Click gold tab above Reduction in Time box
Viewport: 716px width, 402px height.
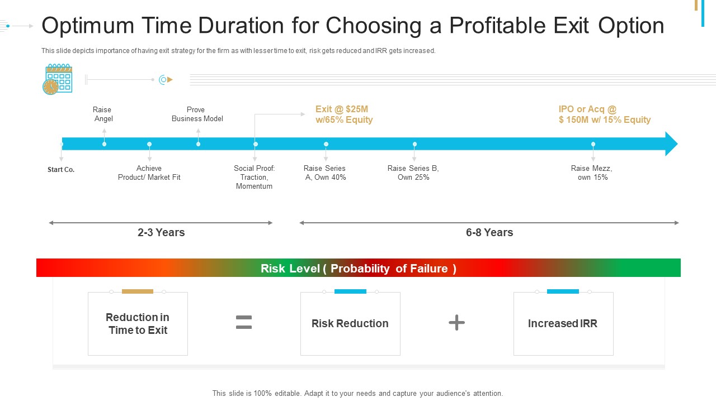(x=138, y=291)
